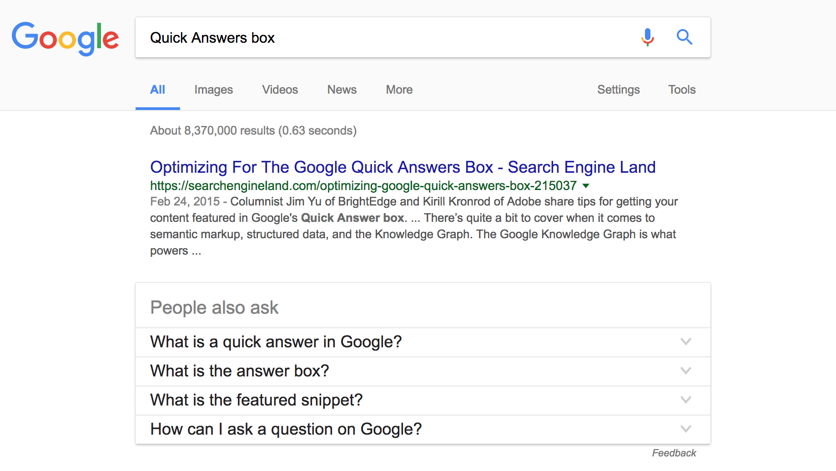Select the All results tab
Screen dimensions: 836x471
(157, 90)
